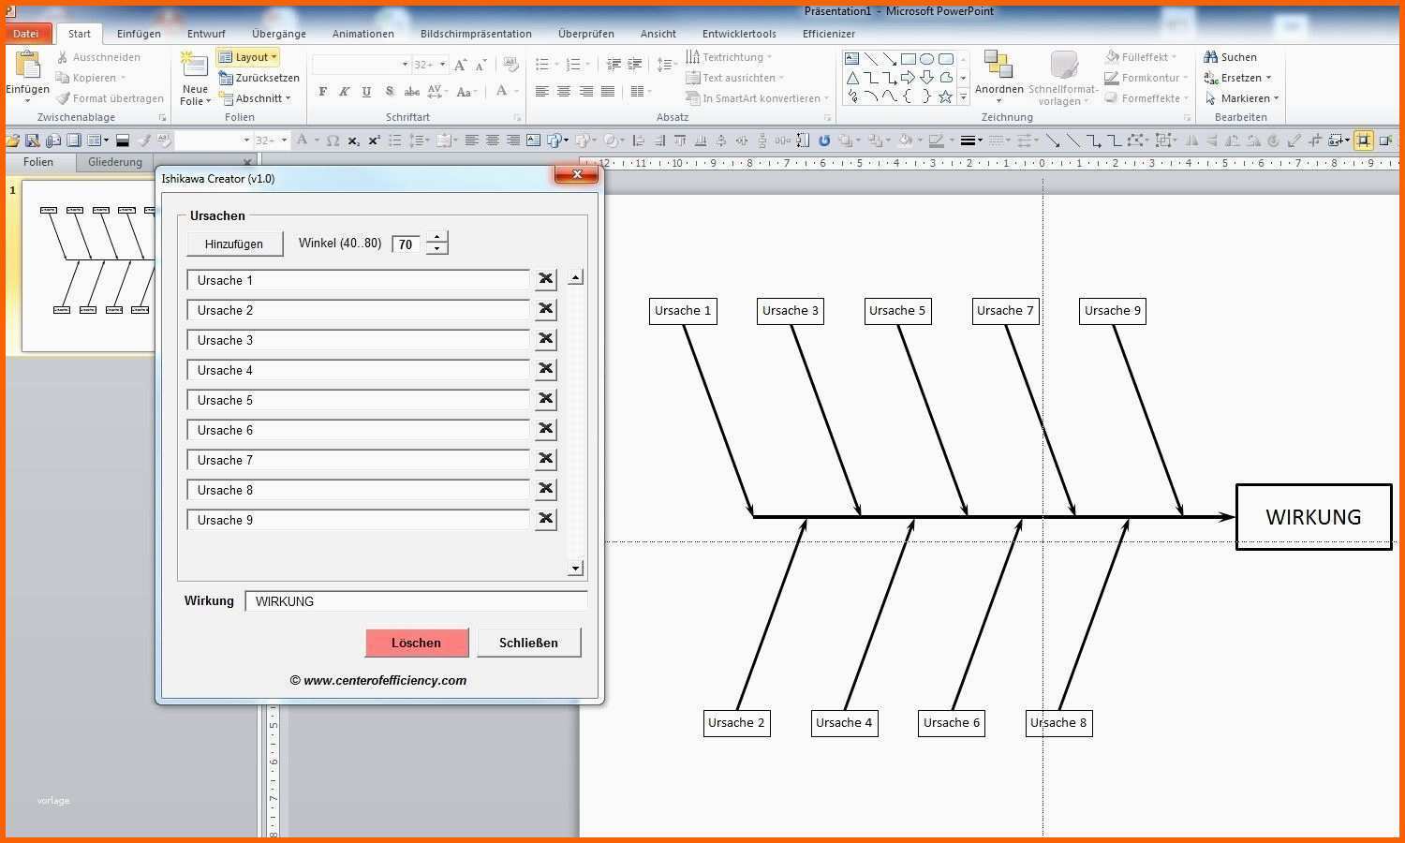Toggle text shadow (S) in ribbon
This screenshot has height=843, width=1405.
point(389,92)
